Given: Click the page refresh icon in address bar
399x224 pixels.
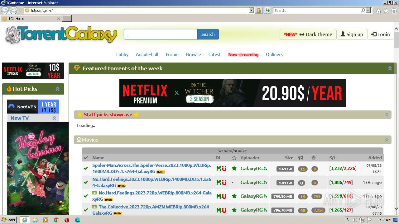Looking at the screenshot, I should click(x=267, y=10).
